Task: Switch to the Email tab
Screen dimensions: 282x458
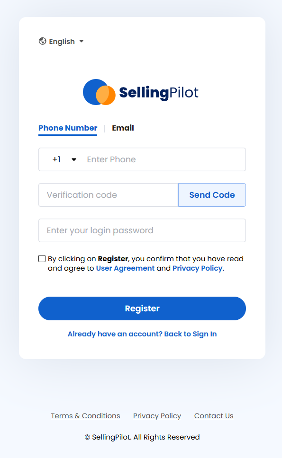Action: (123, 128)
